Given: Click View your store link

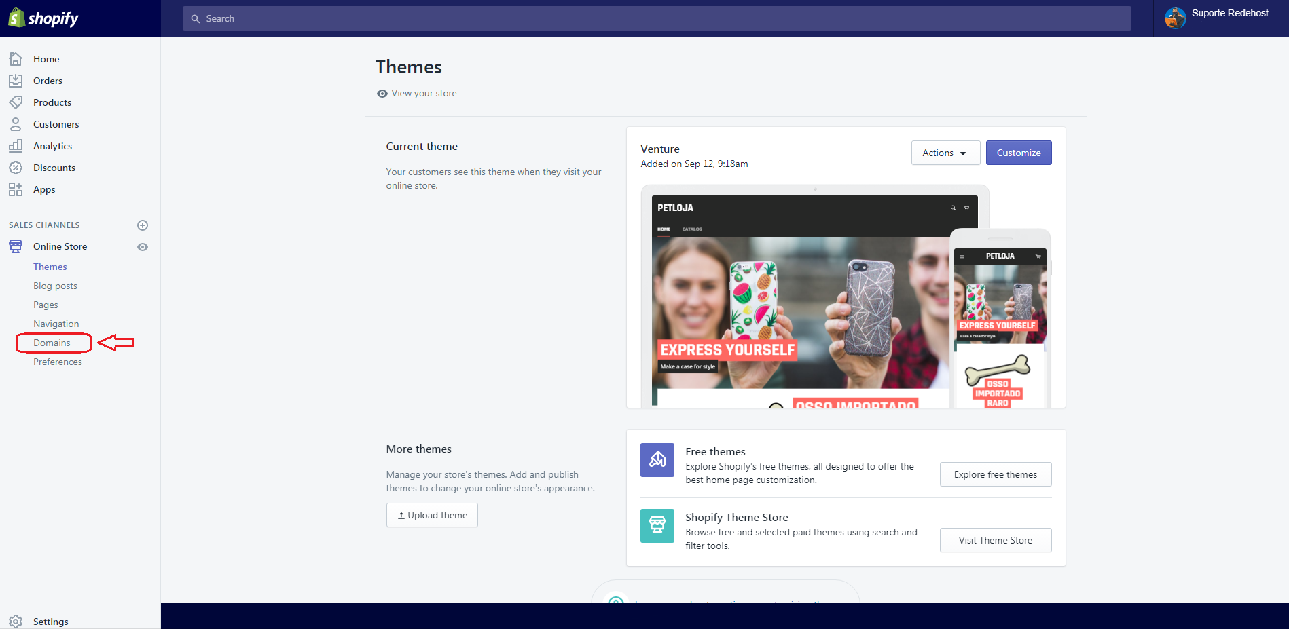Looking at the screenshot, I should tap(423, 94).
